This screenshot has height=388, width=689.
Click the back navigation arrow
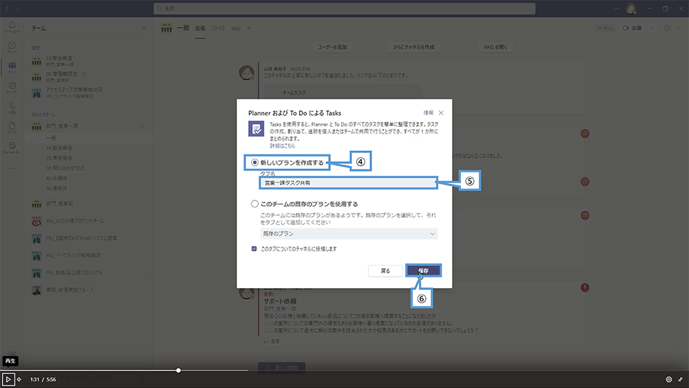coord(7,8)
